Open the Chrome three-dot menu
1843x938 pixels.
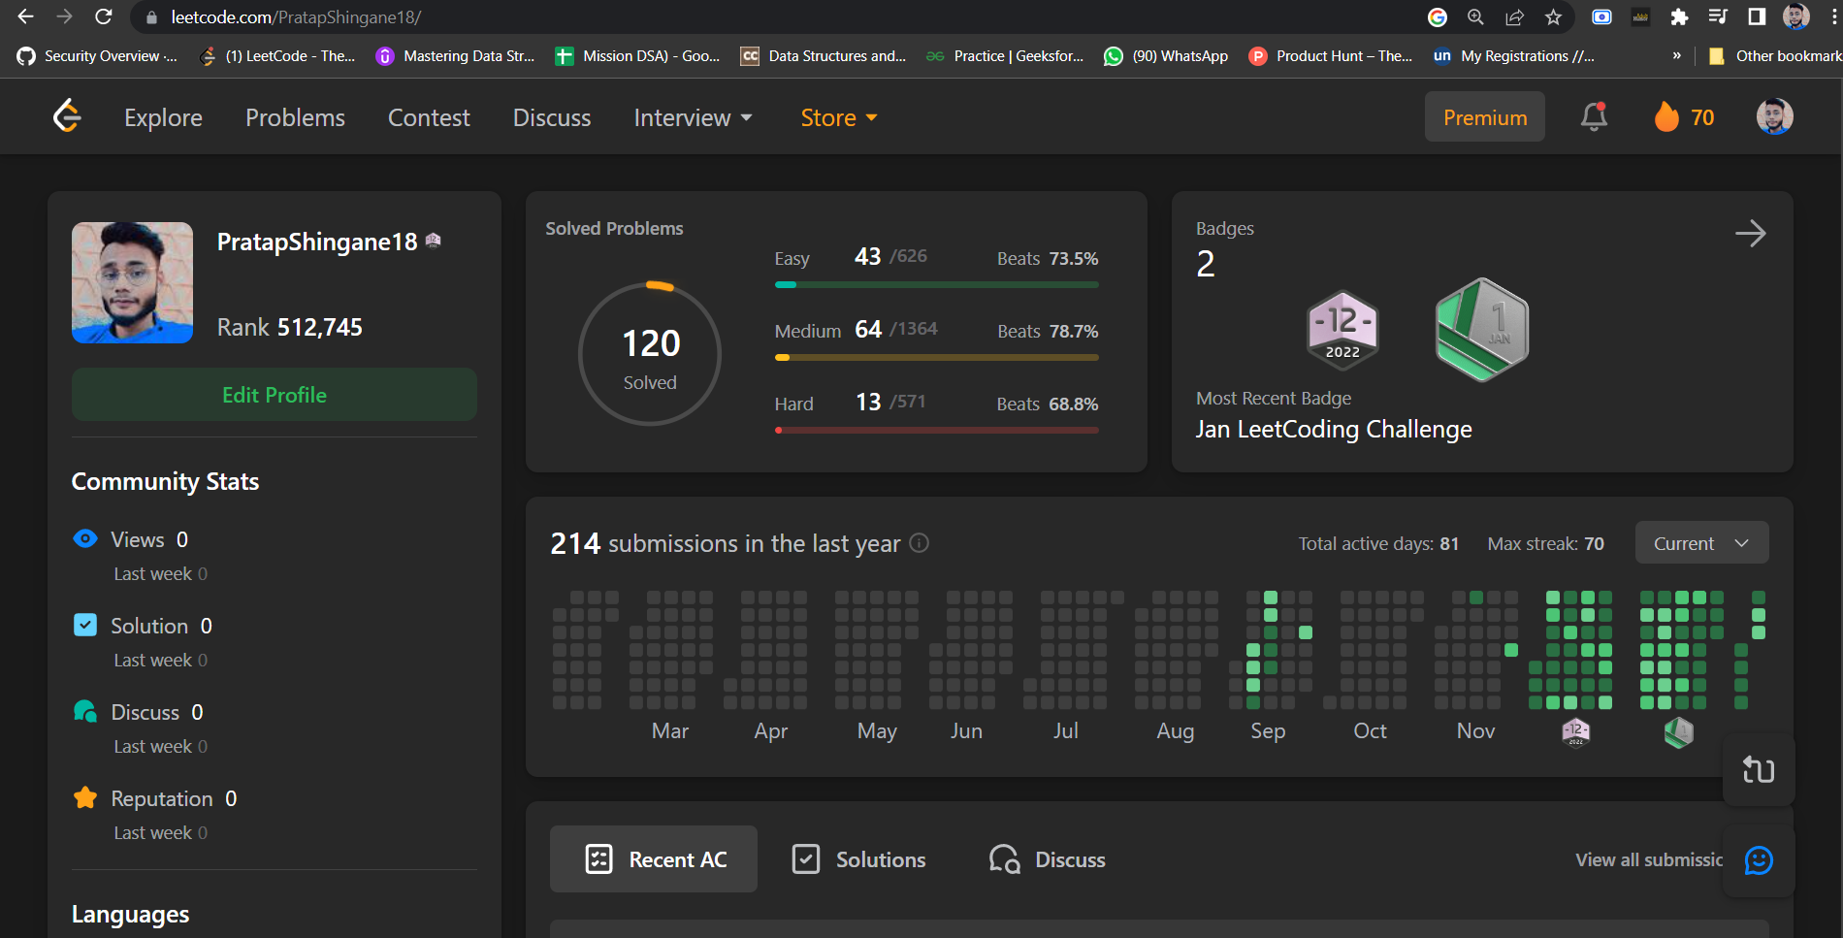click(1834, 16)
